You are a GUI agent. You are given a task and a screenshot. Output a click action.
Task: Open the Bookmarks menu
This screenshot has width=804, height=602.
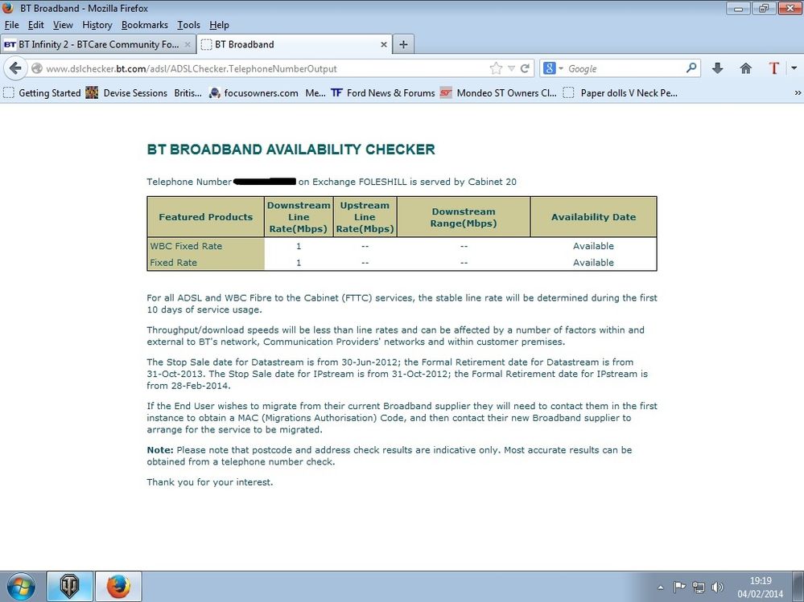point(145,25)
